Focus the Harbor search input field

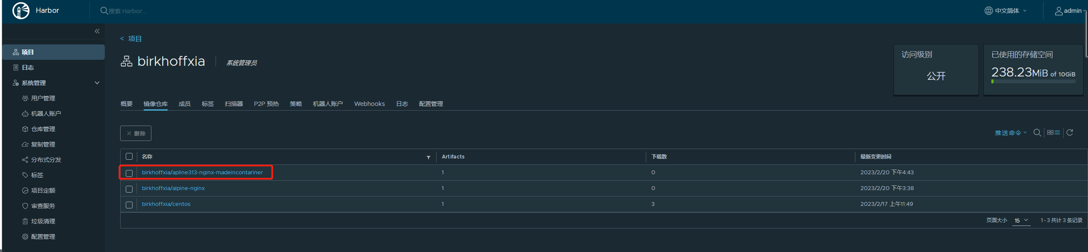point(128,11)
